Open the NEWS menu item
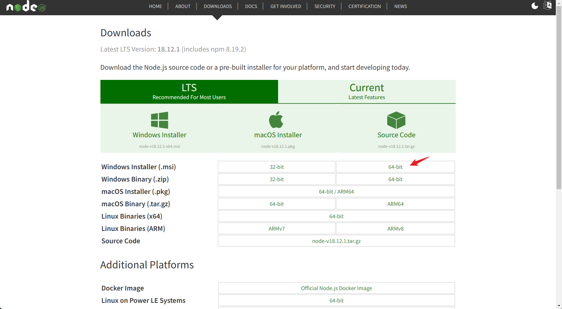The width and height of the screenshot is (562, 309). pos(401,6)
